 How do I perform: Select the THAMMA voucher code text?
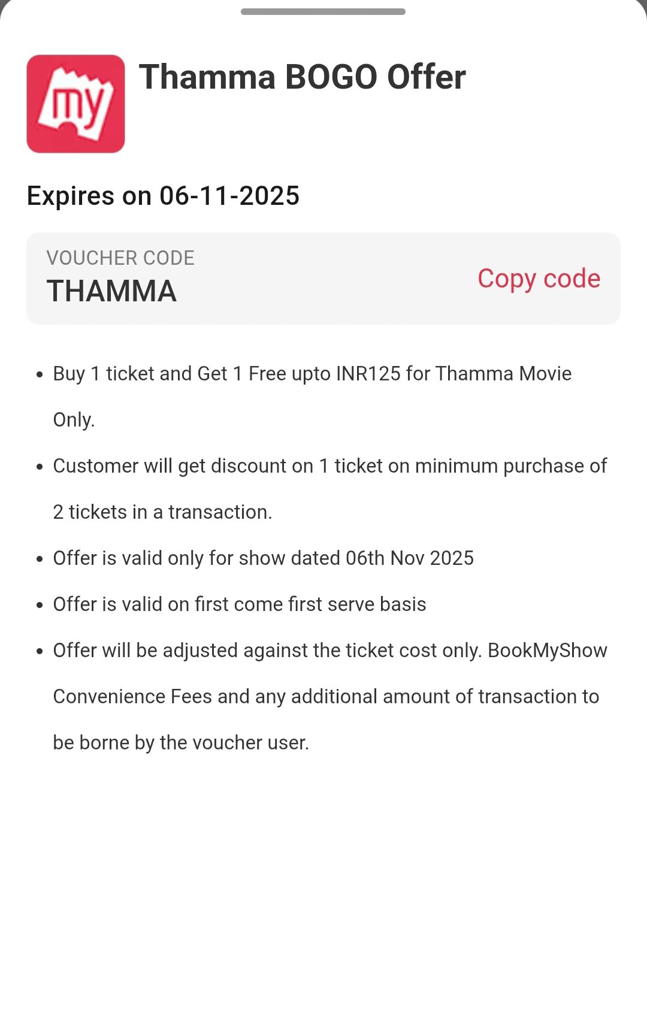click(111, 292)
